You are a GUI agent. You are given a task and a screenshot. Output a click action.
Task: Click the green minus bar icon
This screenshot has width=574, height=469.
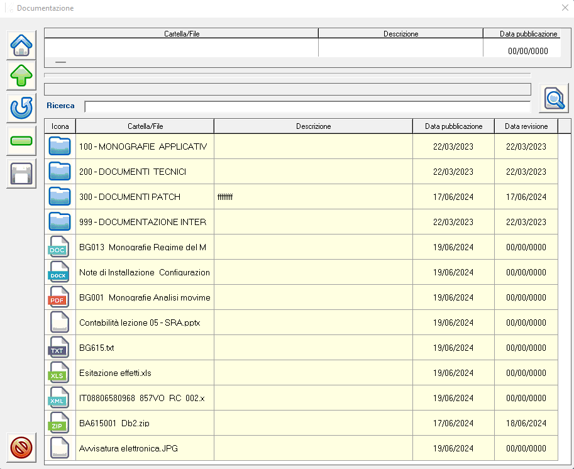pyautogui.click(x=21, y=141)
